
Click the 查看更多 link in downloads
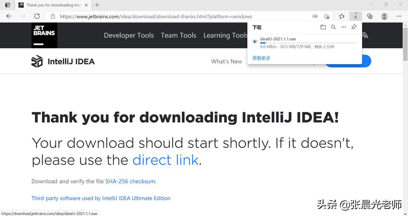[261, 58]
